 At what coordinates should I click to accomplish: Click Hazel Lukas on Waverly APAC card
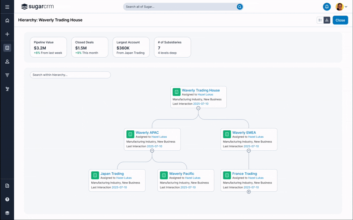pyautogui.click(x=159, y=137)
